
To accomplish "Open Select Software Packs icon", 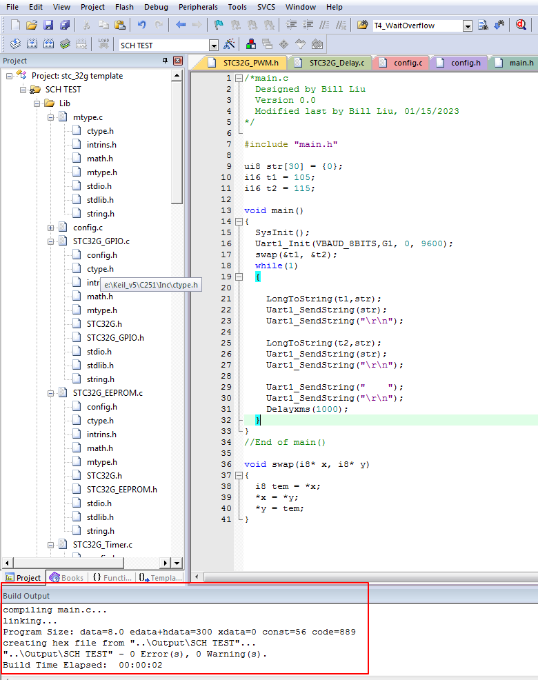I will click(300, 44).
